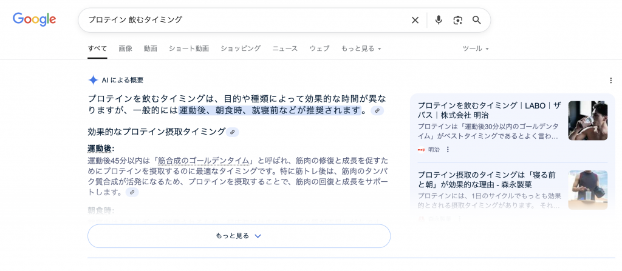
Task: Click the 筋合成のゴールデンタイム underlined term
Action: click(x=204, y=161)
